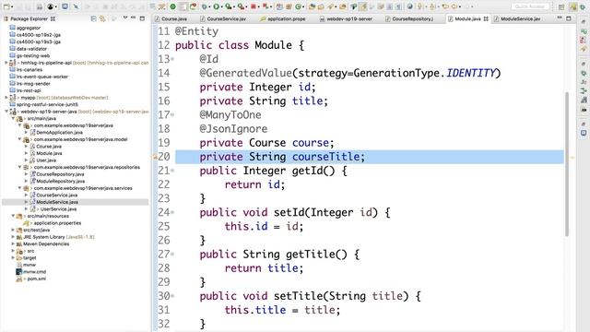Click the green Run play icon
The height and width of the screenshot is (332, 590).
(x=217, y=6)
